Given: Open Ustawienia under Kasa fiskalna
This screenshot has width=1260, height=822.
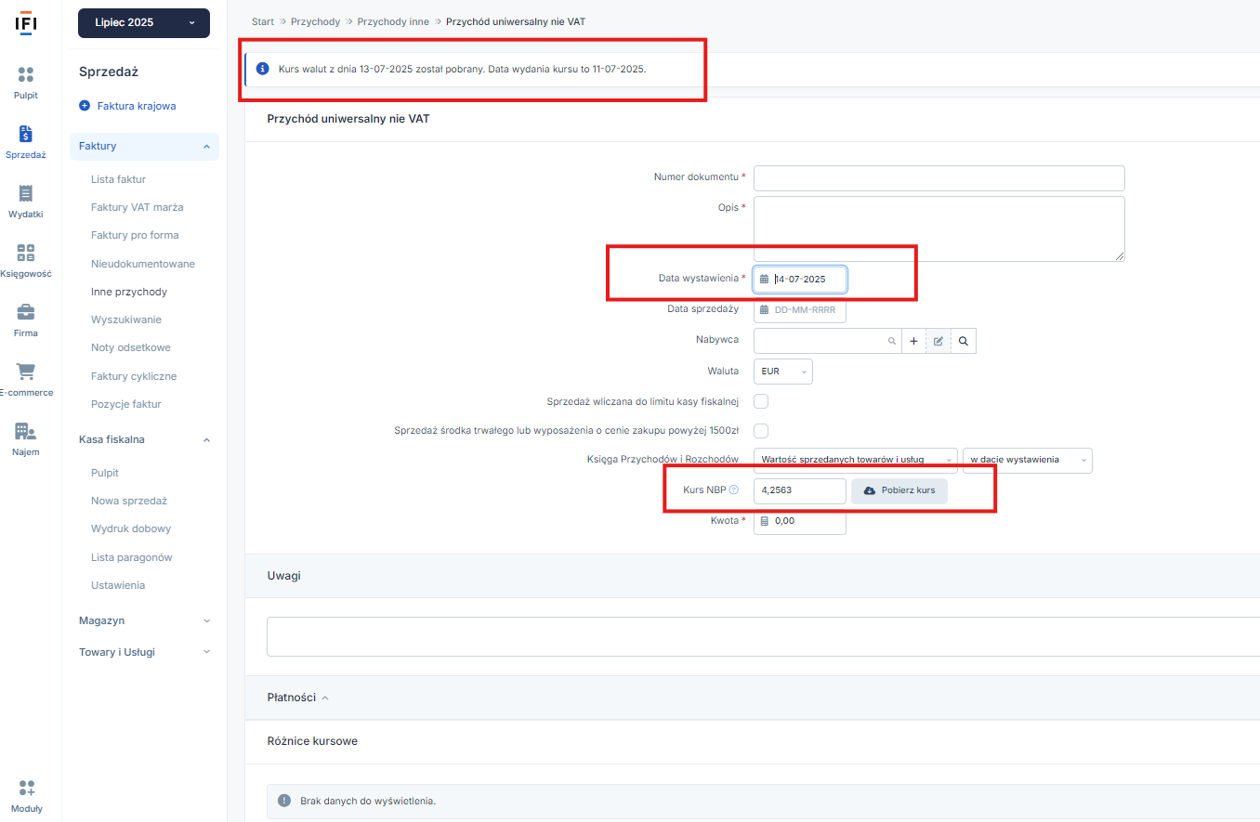Looking at the screenshot, I should (x=118, y=585).
